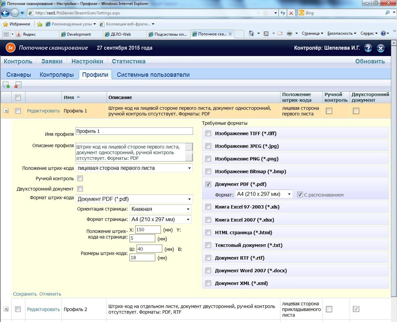Image resolution: width=397 pixels, height=322 pixels.
Task: Toggle the С распознаванием checkbox
Action: (300, 195)
